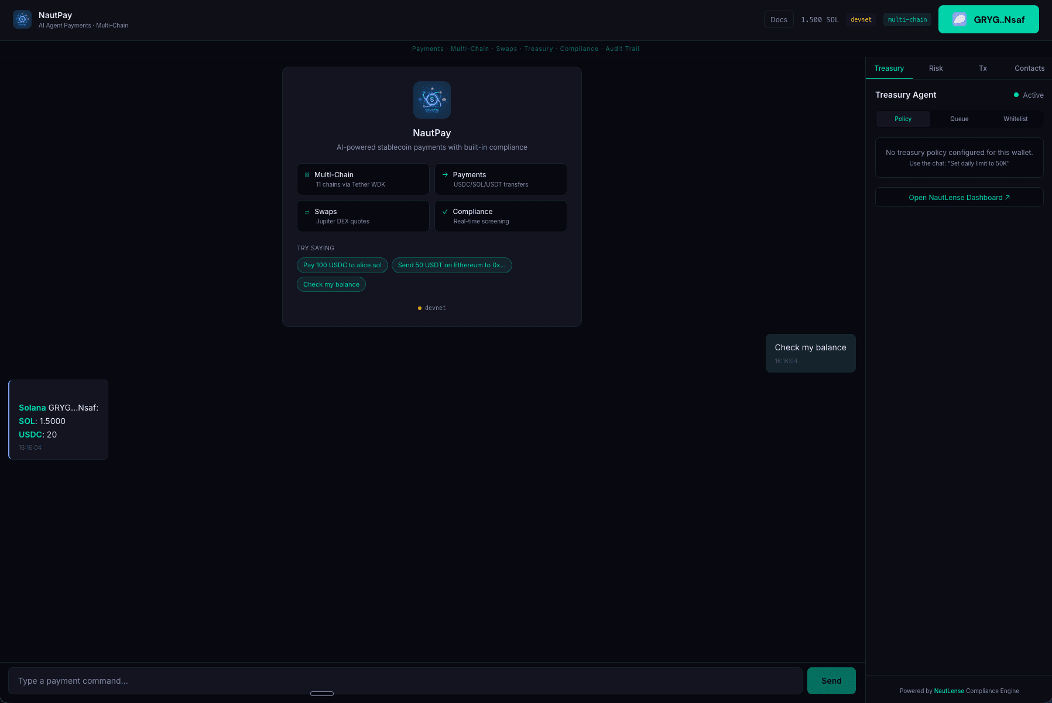
Task: Select the Policy sub-tab
Action: [903, 119]
